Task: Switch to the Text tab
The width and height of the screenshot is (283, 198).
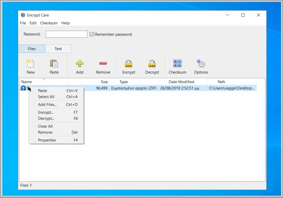Action: (x=58, y=49)
